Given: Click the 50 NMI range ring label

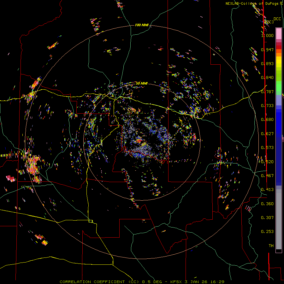Looking at the screenshot, I should [142, 83].
